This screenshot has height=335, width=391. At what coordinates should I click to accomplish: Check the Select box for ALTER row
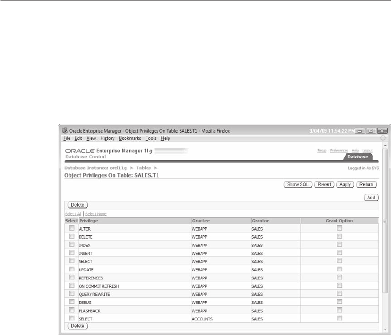(72, 228)
